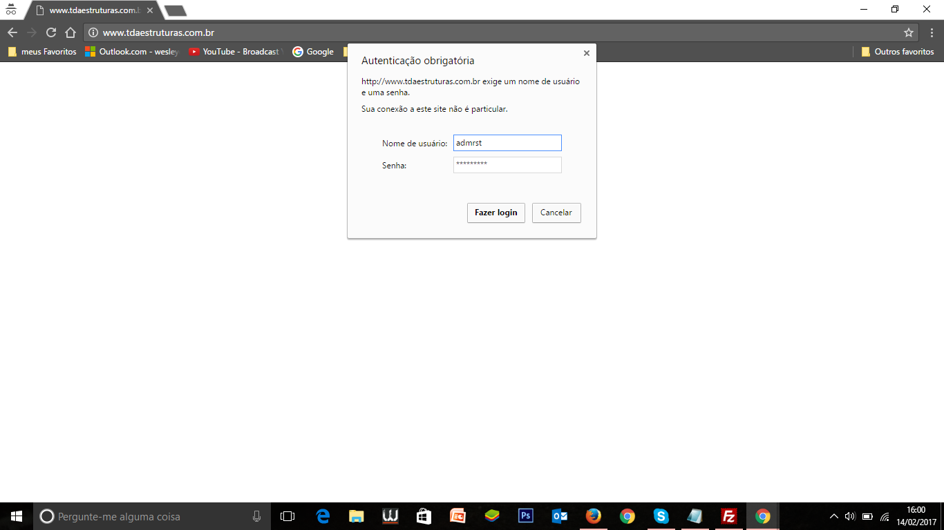The height and width of the screenshot is (530, 944).
Task: Open the Outros favoritos folder
Action: pos(898,52)
